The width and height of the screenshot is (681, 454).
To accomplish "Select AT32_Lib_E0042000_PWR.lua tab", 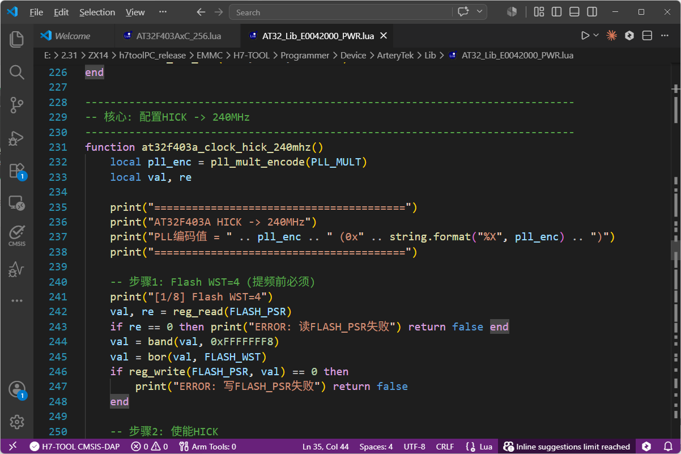I will click(318, 36).
